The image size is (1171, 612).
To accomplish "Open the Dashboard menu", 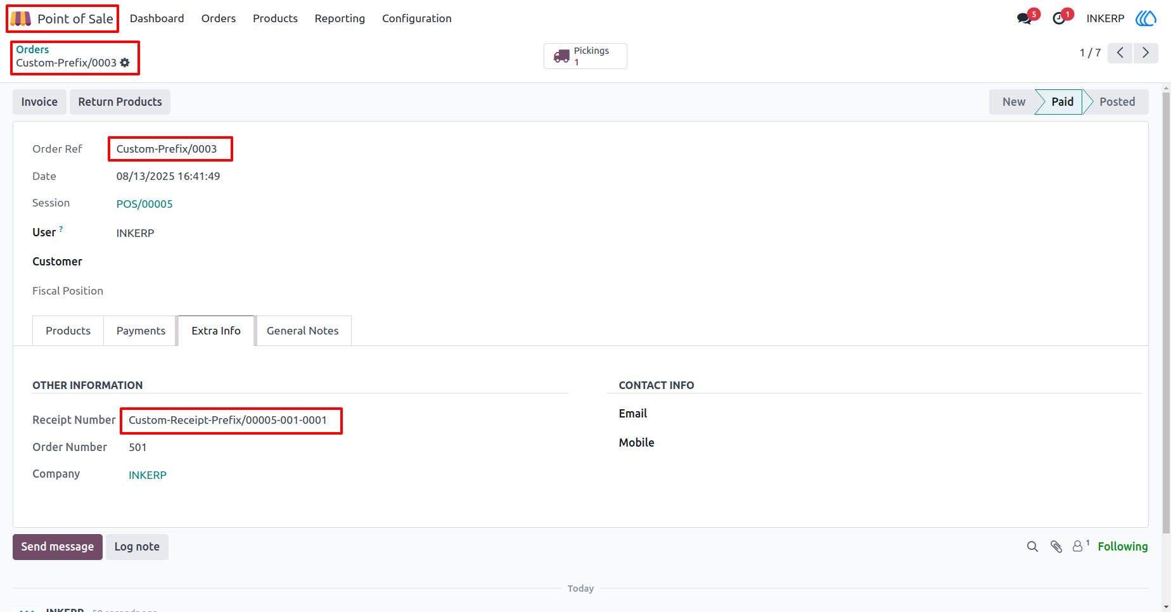I will click(157, 18).
